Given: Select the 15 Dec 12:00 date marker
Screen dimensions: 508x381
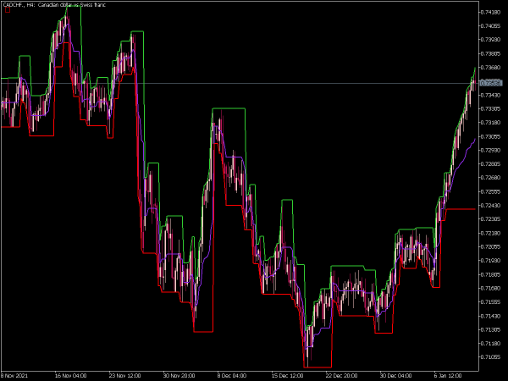Looking at the screenshot, I should (x=287, y=376).
